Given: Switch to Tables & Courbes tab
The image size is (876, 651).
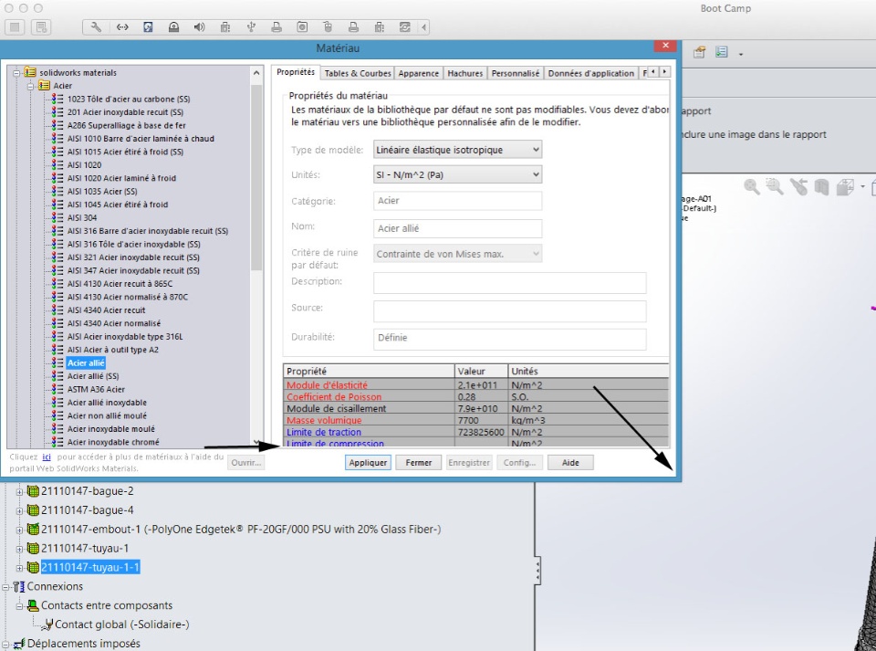Looking at the screenshot, I should 358,73.
